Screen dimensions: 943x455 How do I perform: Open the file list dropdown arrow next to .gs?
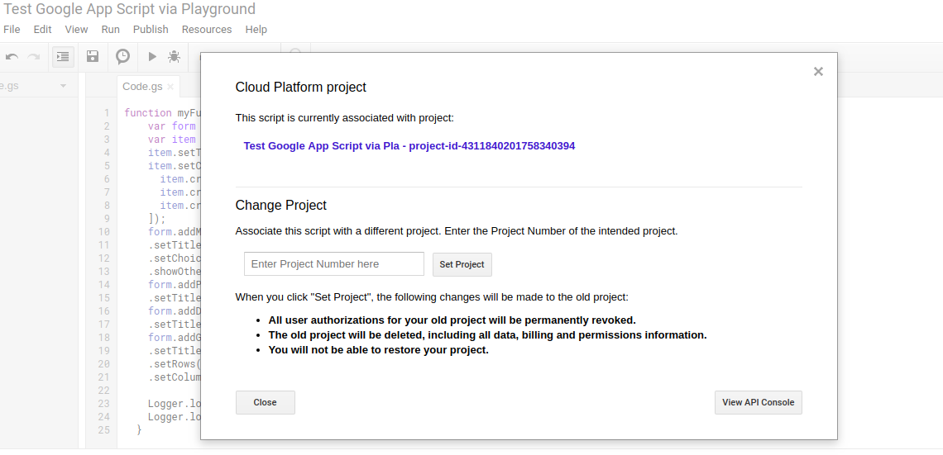[63, 86]
